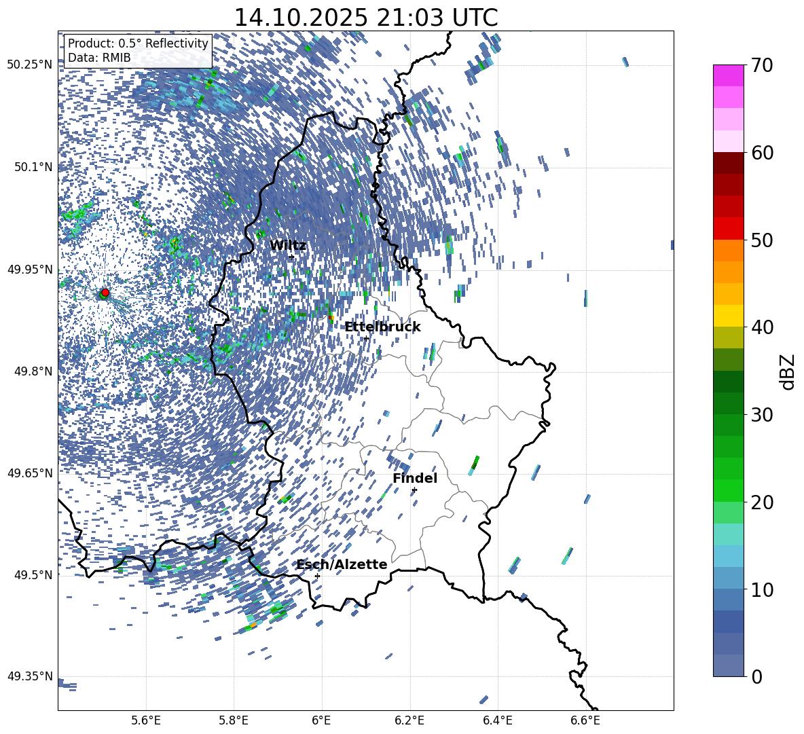Click the Ettelbruck station cross marker
This screenshot has height=734, width=804.
click(366, 338)
